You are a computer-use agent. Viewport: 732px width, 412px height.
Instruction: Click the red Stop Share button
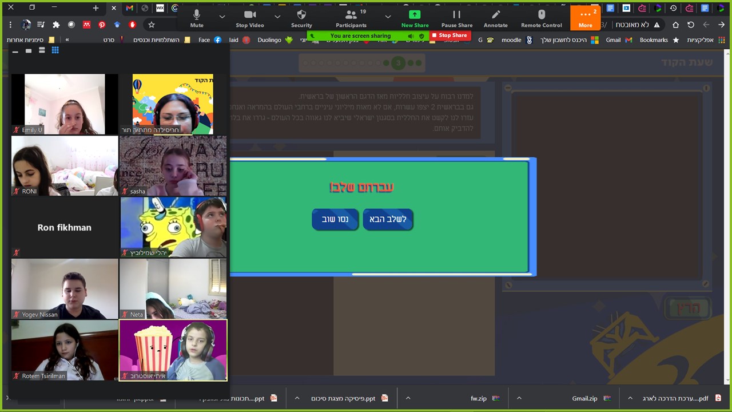[449, 35]
